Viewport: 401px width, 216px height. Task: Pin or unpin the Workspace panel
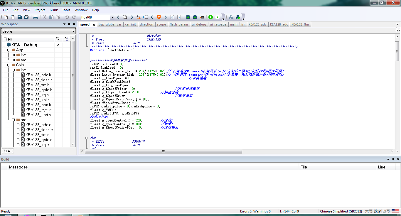tap(69, 24)
